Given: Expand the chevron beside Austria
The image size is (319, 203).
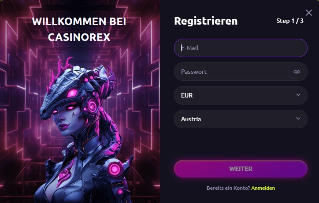Looking at the screenshot, I should (298, 119).
